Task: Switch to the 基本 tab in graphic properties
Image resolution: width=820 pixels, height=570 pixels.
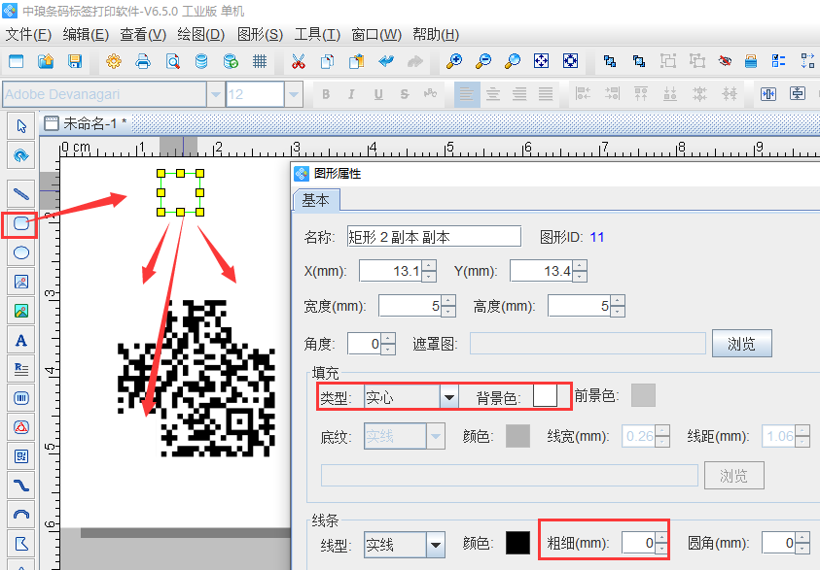Action: tap(316, 201)
